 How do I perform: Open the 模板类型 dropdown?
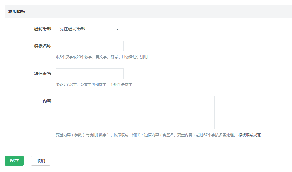(x=89, y=29)
